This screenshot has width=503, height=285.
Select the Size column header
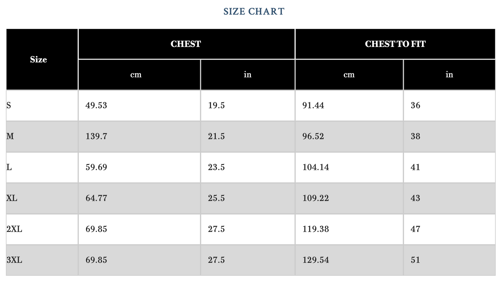(x=38, y=60)
